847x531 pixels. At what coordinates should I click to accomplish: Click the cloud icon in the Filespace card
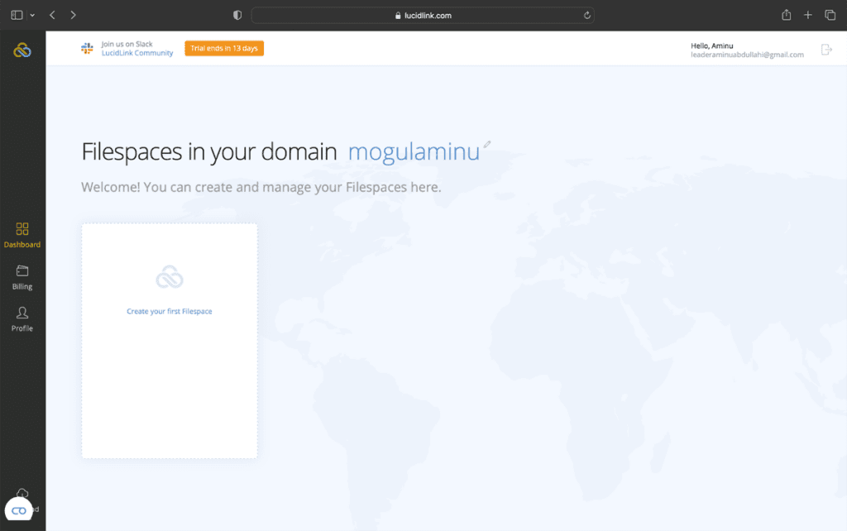tap(170, 277)
